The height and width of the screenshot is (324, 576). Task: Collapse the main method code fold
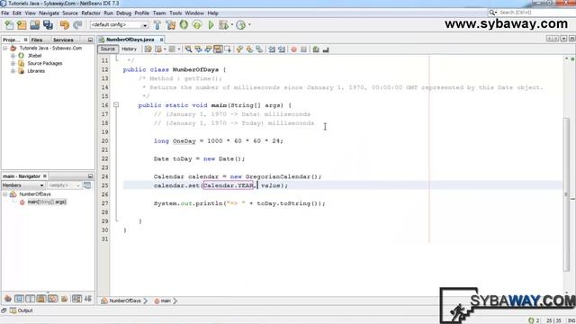(x=116, y=105)
